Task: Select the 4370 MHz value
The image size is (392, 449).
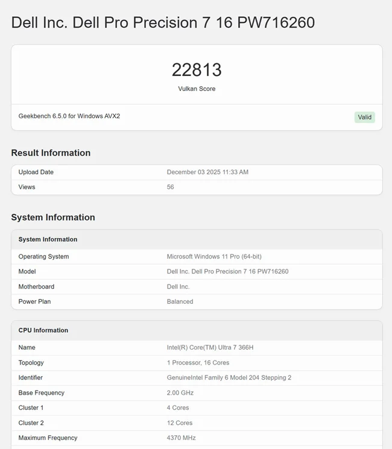Action: point(181,438)
